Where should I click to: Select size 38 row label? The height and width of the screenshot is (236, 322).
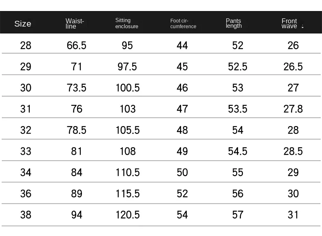coord(26,215)
